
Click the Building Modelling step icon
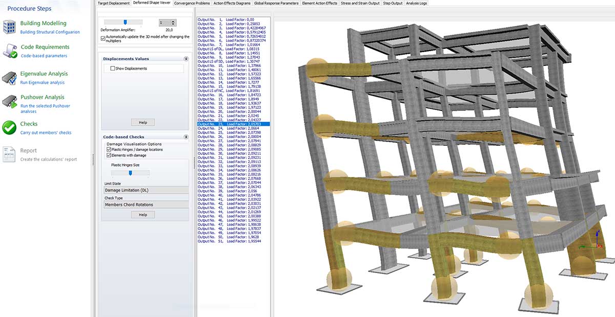[10, 28]
